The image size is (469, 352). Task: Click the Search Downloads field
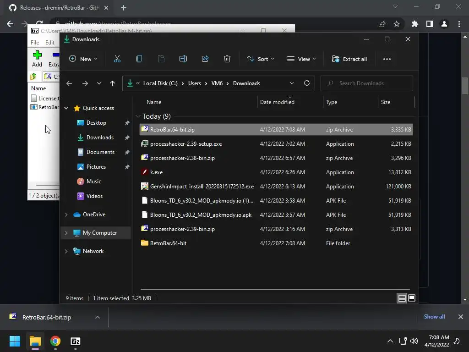(367, 83)
